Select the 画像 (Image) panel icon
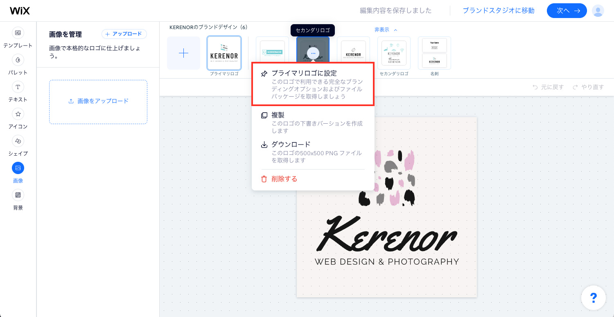The image size is (614, 317). point(18,168)
